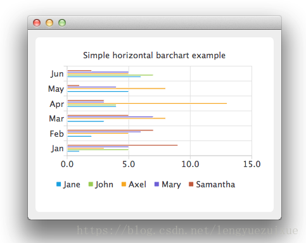
Task: Click the orange Axel bar in May
Action: click(117, 89)
